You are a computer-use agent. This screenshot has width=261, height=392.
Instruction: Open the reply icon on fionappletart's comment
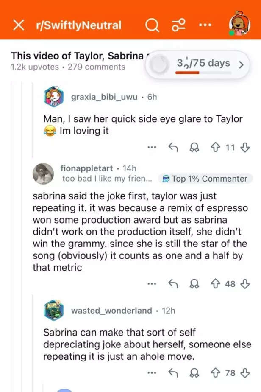coord(173,284)
